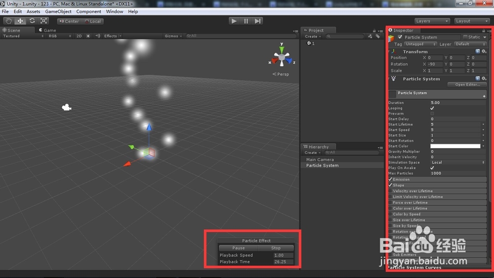Open the Edit menu
The height and width of the screenshot is (278, 494).
pos(18,11)
